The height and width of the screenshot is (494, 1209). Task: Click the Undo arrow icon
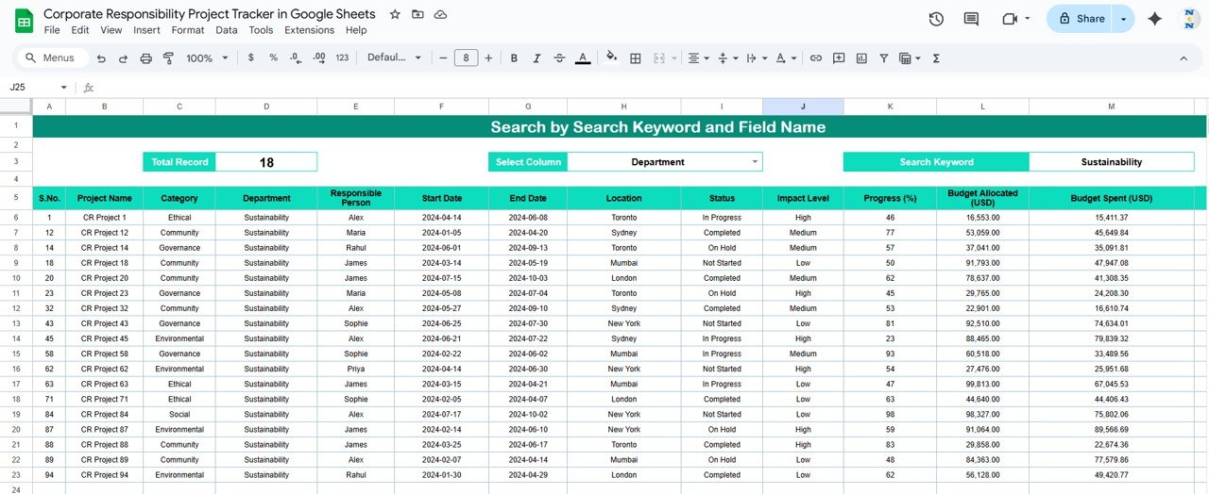point(101,58)
